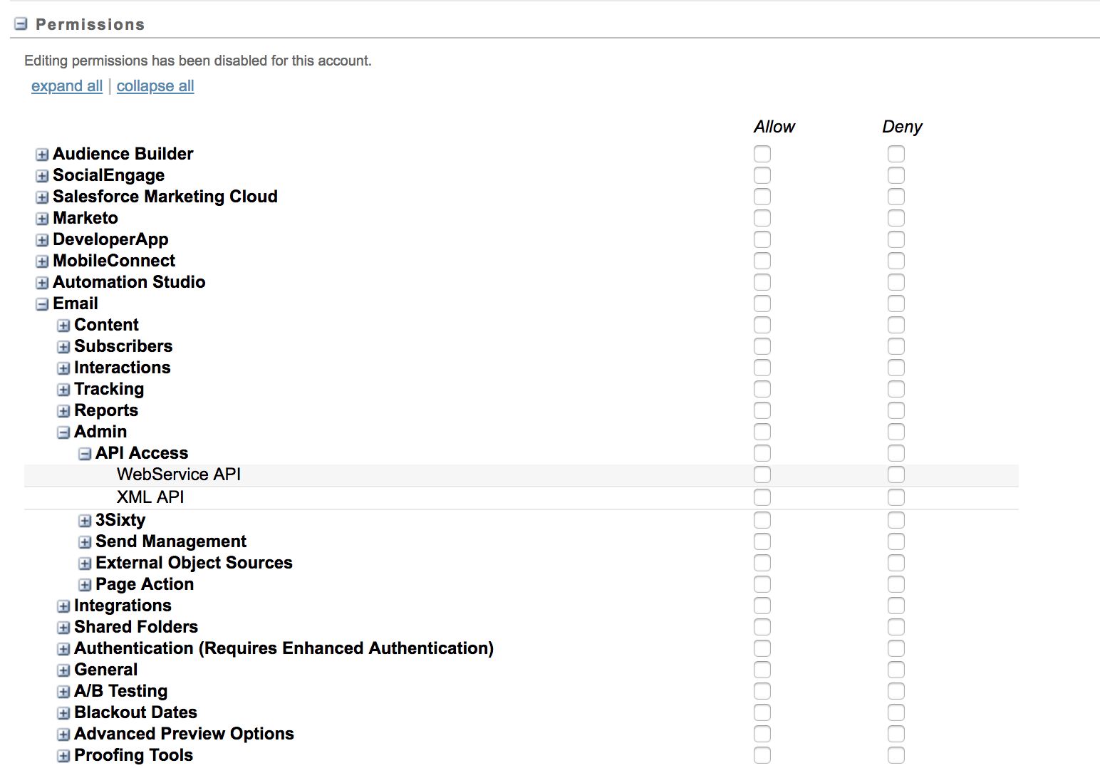The height and width of the screenshot is (768, 1100).
Task: Expand the Proofing Tools node
Action: click(x=63, y=756)
